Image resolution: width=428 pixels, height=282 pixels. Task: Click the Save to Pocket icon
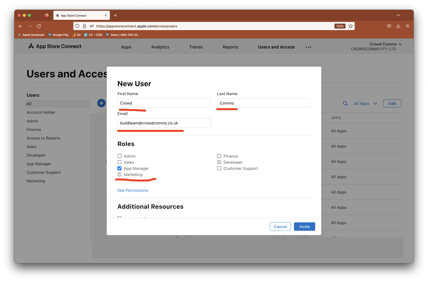[389, 26]
